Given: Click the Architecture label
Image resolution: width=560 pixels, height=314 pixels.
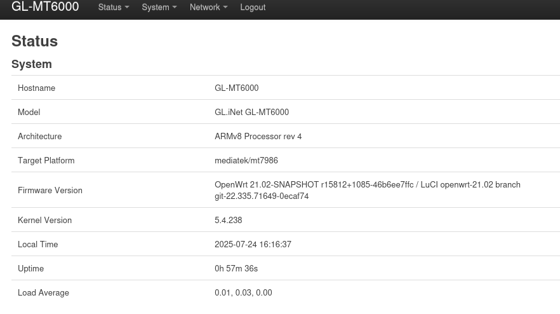Looking at the screenshot, I should (x=39, y=136).
